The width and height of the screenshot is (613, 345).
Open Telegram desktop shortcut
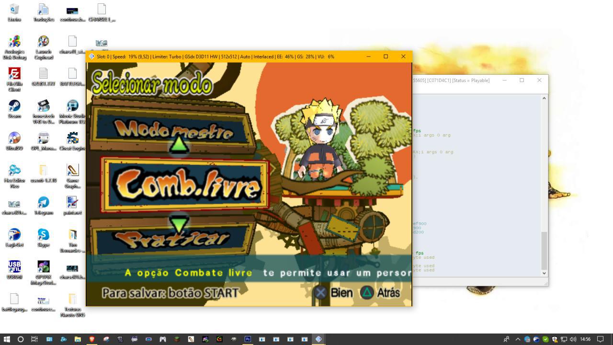[44, 205]
